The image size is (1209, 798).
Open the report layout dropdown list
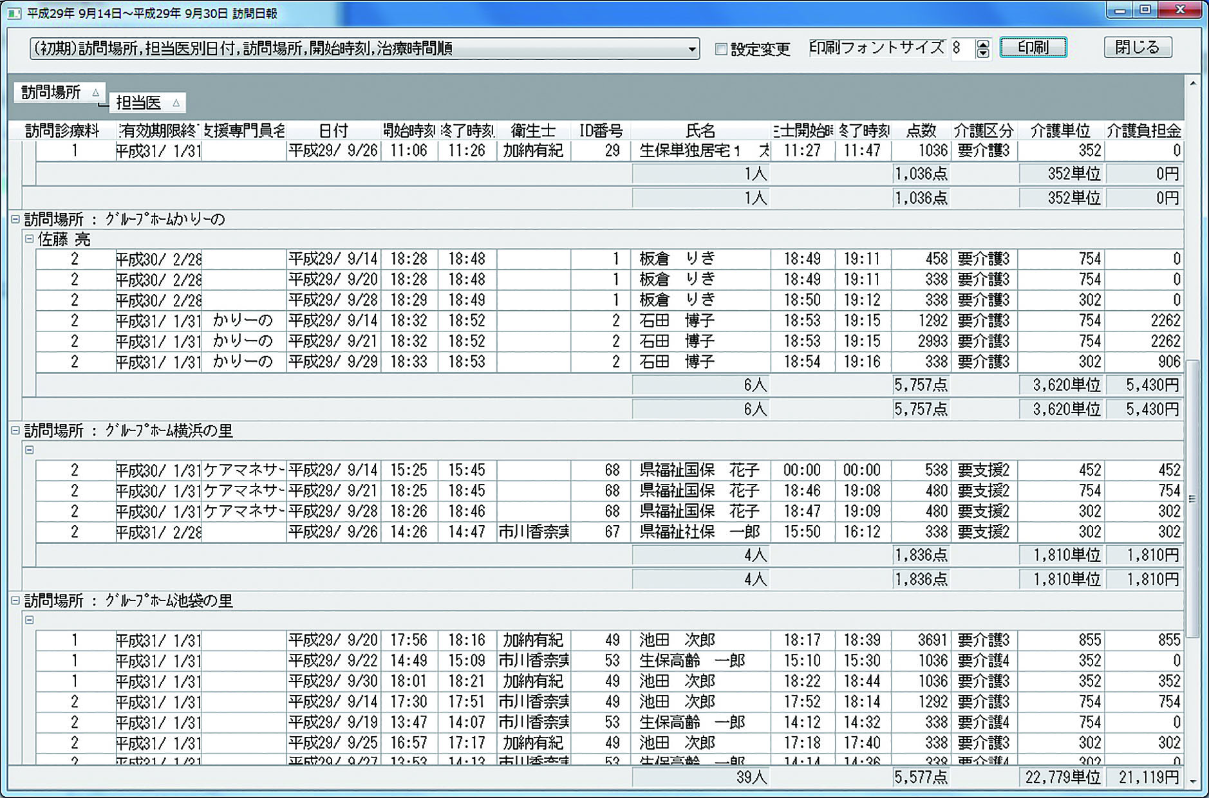(x=691, y=49)
